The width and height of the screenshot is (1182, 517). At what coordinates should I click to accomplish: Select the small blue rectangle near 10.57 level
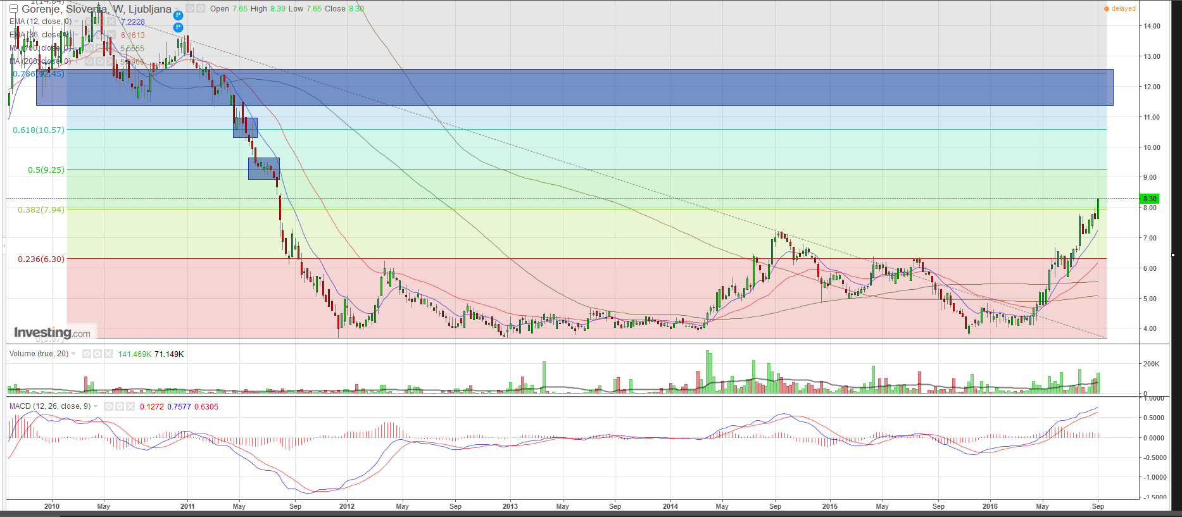click(x=245, y=127)
